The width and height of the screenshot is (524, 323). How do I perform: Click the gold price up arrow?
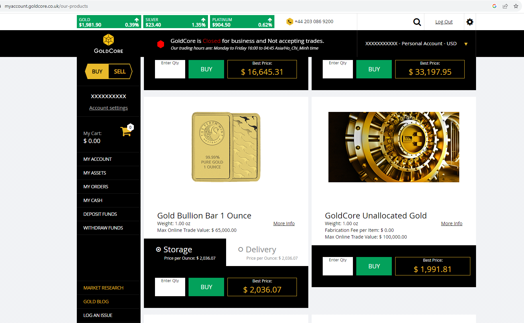point(137,20)
